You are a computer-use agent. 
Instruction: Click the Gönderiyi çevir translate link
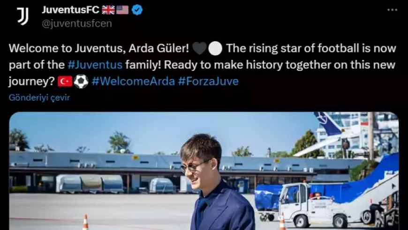pos(39,98)
